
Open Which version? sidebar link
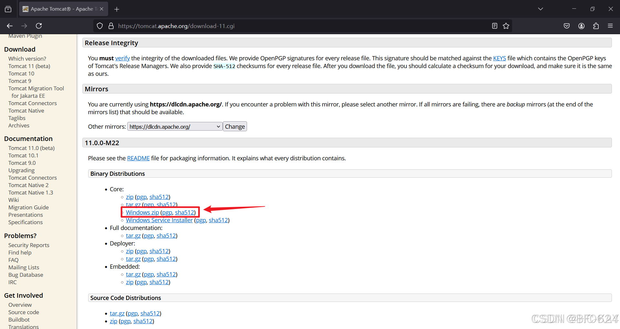pos(27,59)
